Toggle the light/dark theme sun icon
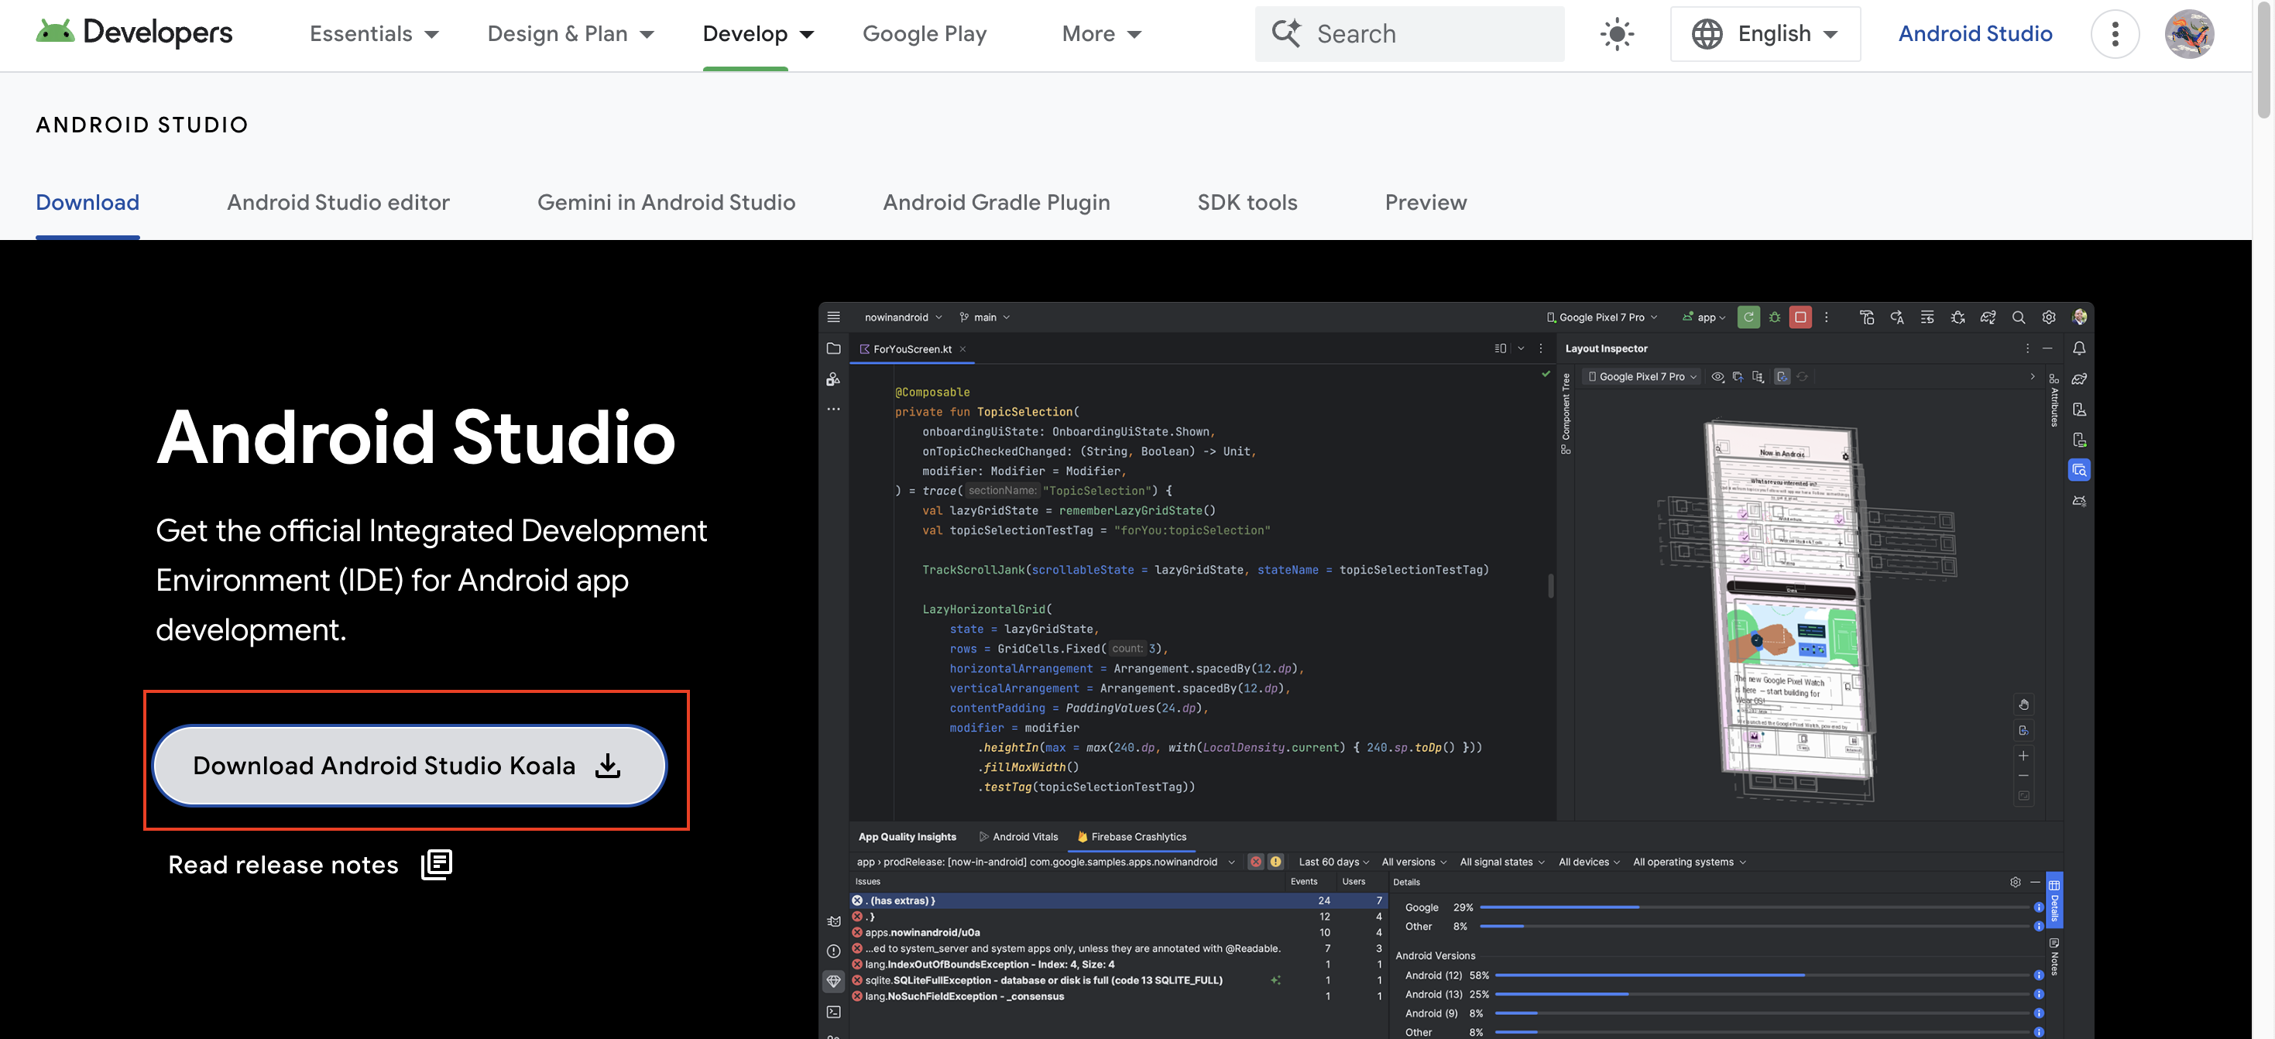This screenshot has width=2275, height=1039. click(1616, 34)
